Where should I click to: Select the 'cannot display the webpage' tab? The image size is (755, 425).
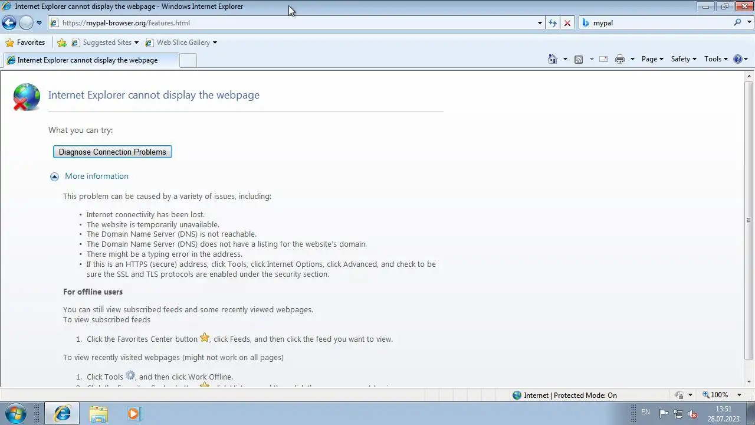(x=90, y=60)
